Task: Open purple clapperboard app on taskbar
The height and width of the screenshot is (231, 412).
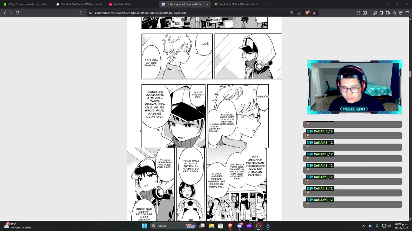Action: tap(249, 226)
